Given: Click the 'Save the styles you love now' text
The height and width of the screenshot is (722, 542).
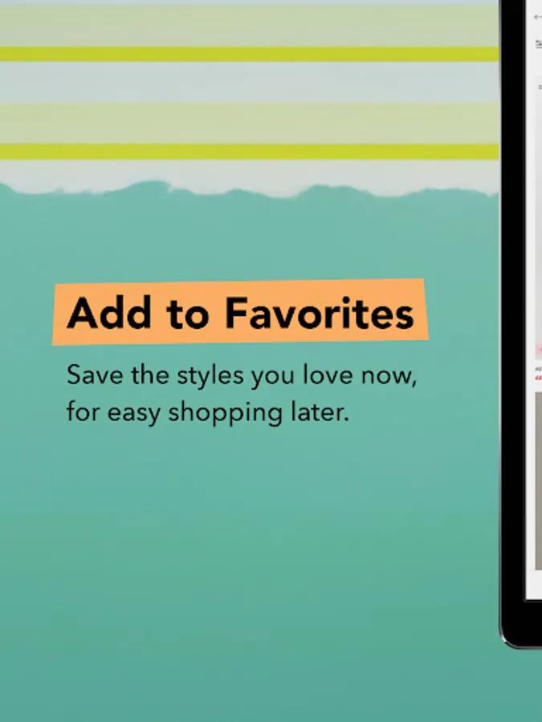Looking at the screenshot, I should click(242, 375).
